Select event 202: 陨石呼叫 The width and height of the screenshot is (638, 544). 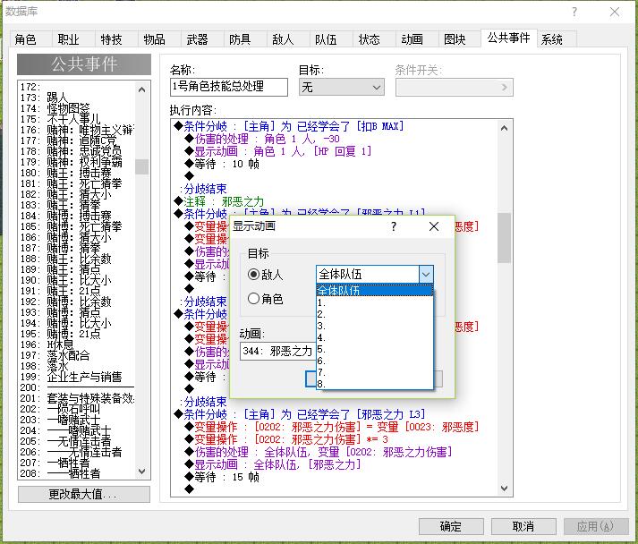(77, 409)
